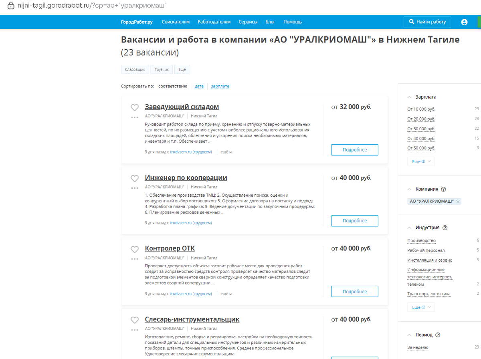Filter salary От 40 000 руб.
481x359 pixels.
(421, 139)
